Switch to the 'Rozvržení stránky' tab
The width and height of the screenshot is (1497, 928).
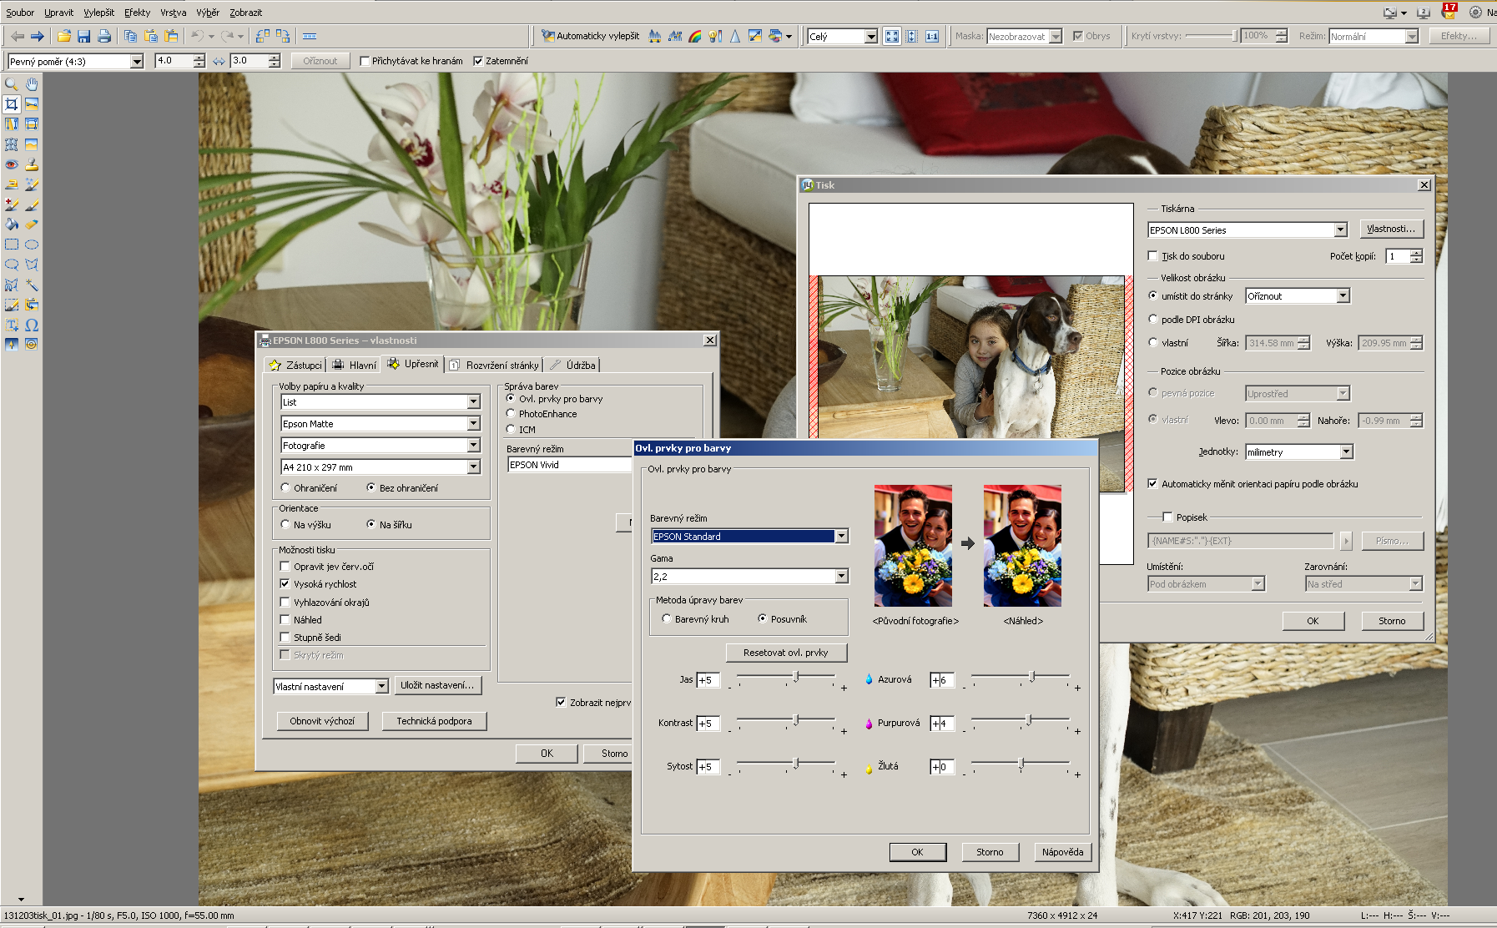click(495, 366)
